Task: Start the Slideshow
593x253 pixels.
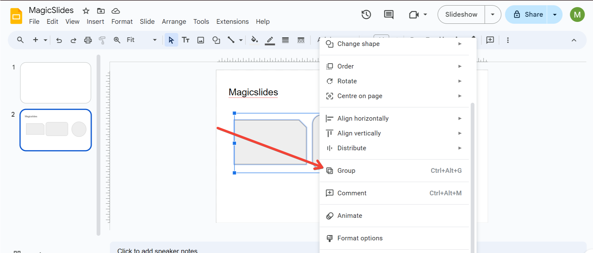Action: (x=461, y=15)
